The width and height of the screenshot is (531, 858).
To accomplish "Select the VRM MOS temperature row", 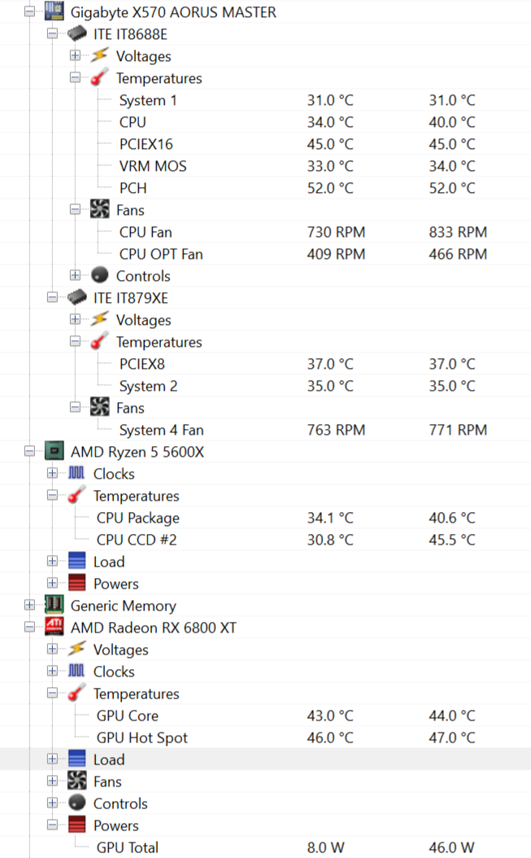I will [265, 166].
